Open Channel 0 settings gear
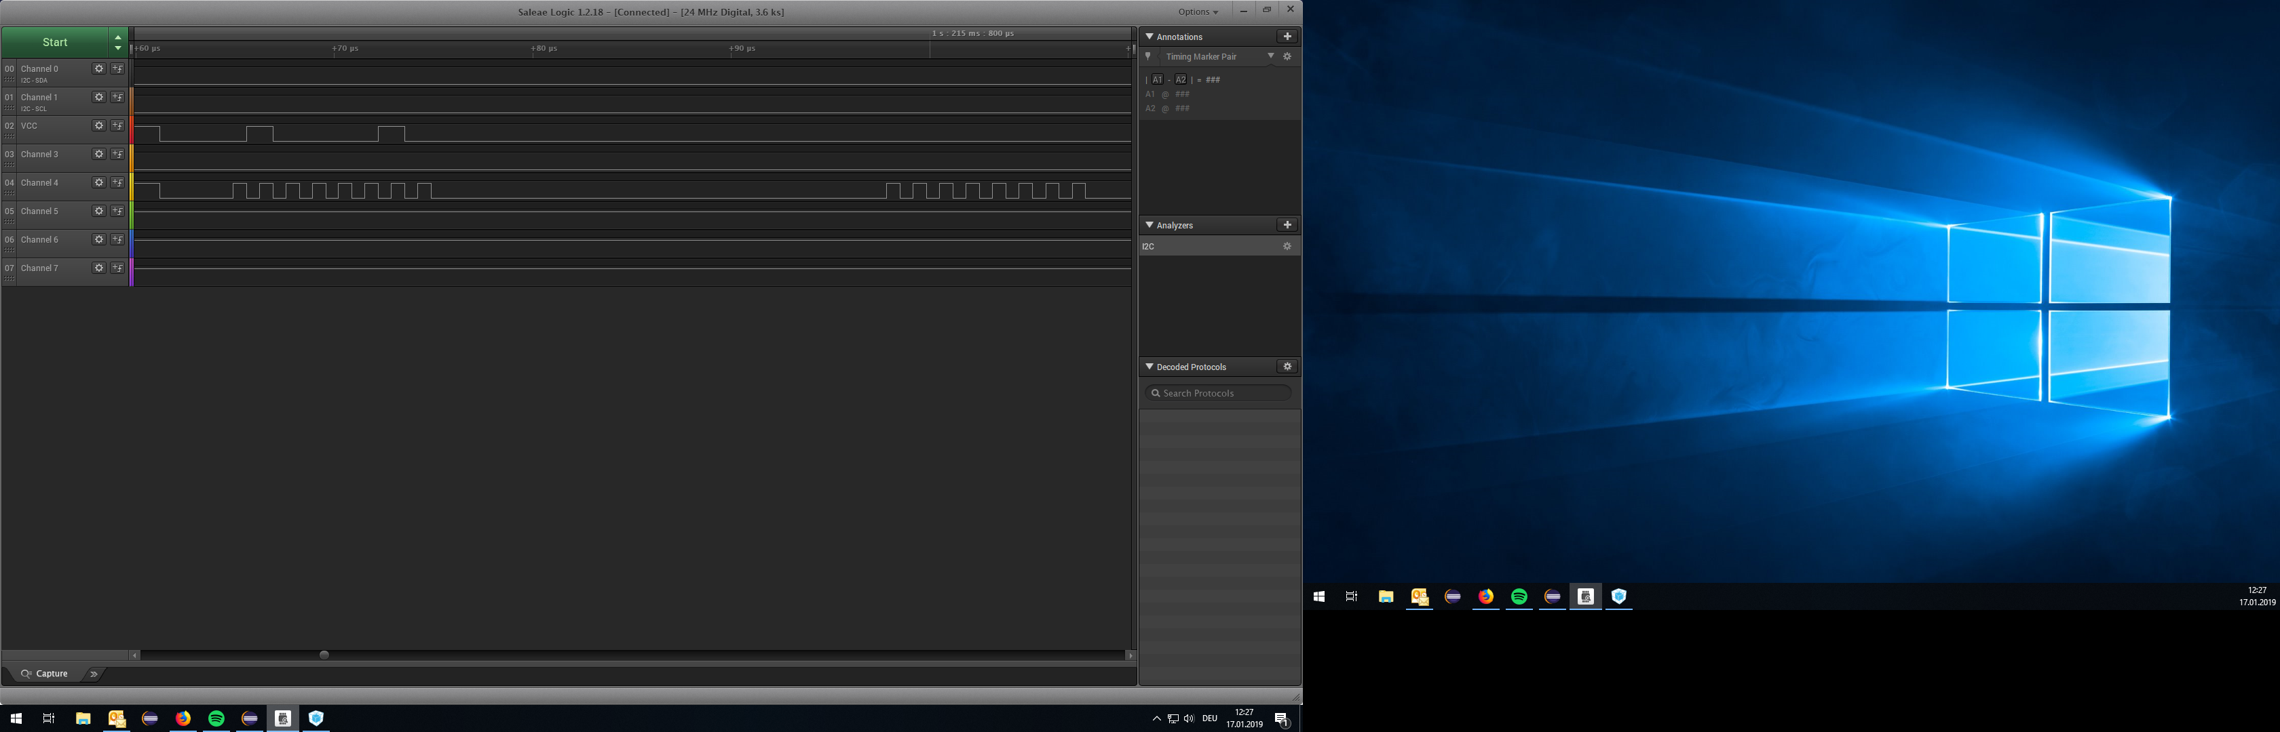This screenshot has height=732, width=2280. pyautogui.click(x=99, y=69)
